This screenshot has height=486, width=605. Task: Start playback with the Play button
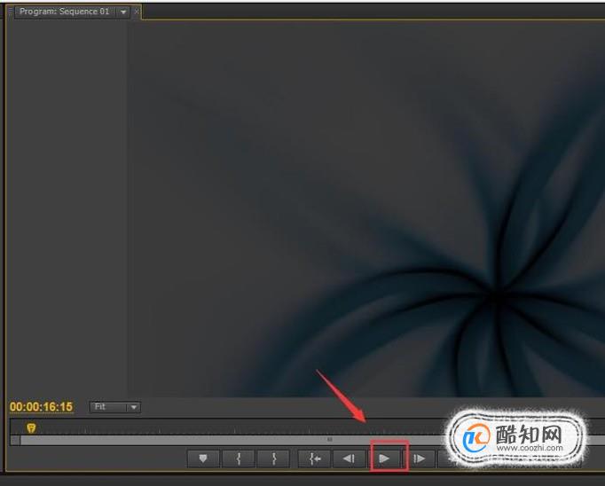384,459
